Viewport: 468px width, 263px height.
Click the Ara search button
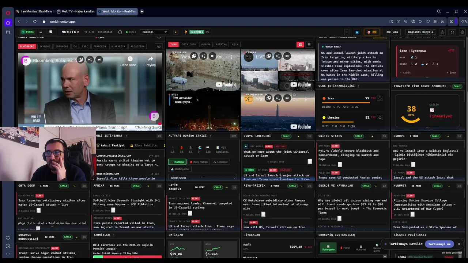click(x=392, y=32)
